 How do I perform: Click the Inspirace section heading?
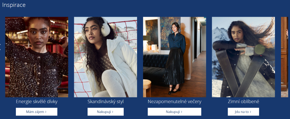pos(14,5)
